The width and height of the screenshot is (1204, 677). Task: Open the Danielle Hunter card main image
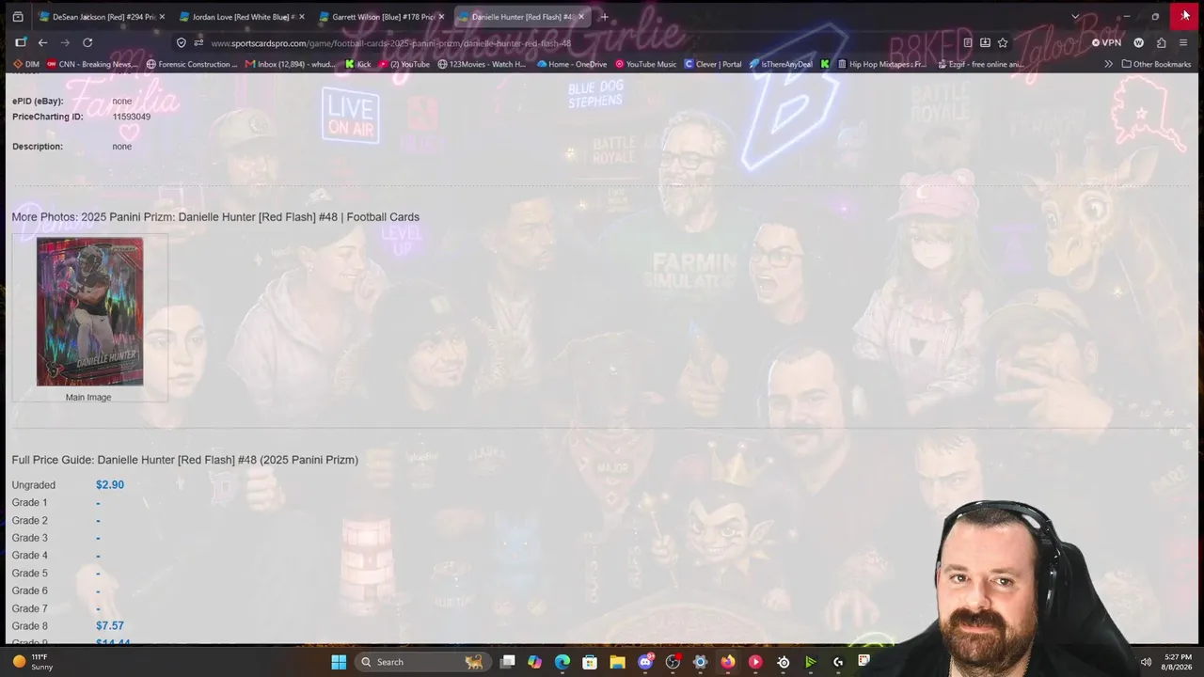coord(89,311)
